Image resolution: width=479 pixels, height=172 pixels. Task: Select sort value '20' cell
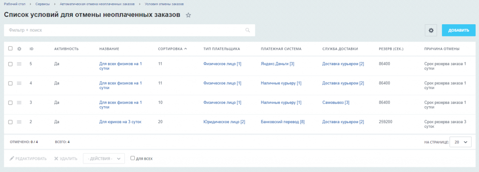tap(160, 122)
